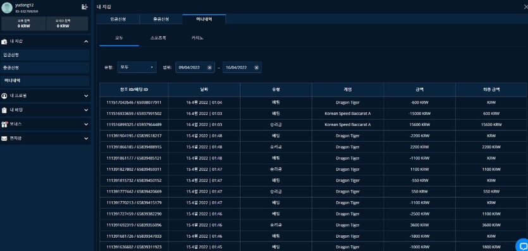Click ID cell 111391770213 / 65839415179

pos(134,202)
